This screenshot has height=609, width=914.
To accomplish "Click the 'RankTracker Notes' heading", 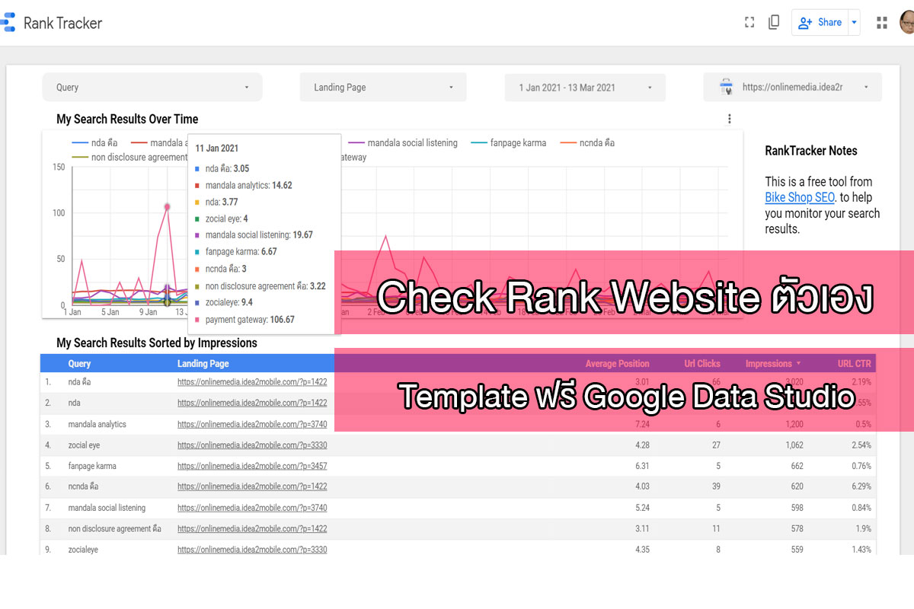I will 811,151.
